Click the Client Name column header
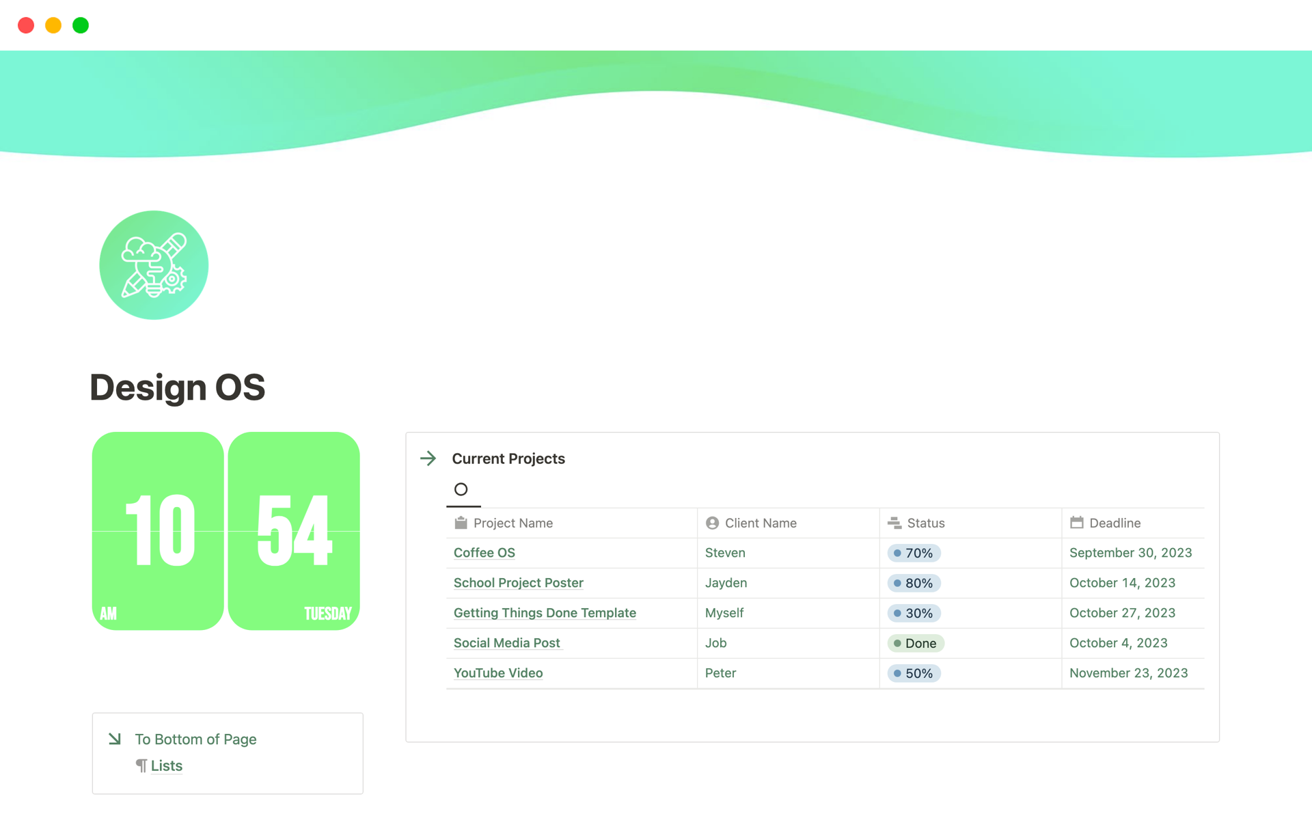This screenshot has height=820, width=1312. point(760,523)
